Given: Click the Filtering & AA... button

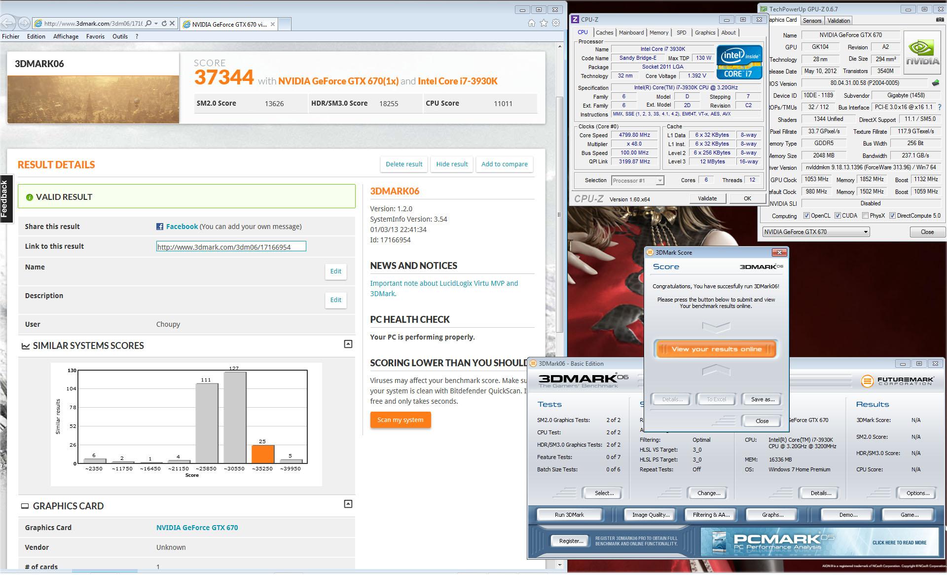Looking at the screenshot, I should point(711,515).
